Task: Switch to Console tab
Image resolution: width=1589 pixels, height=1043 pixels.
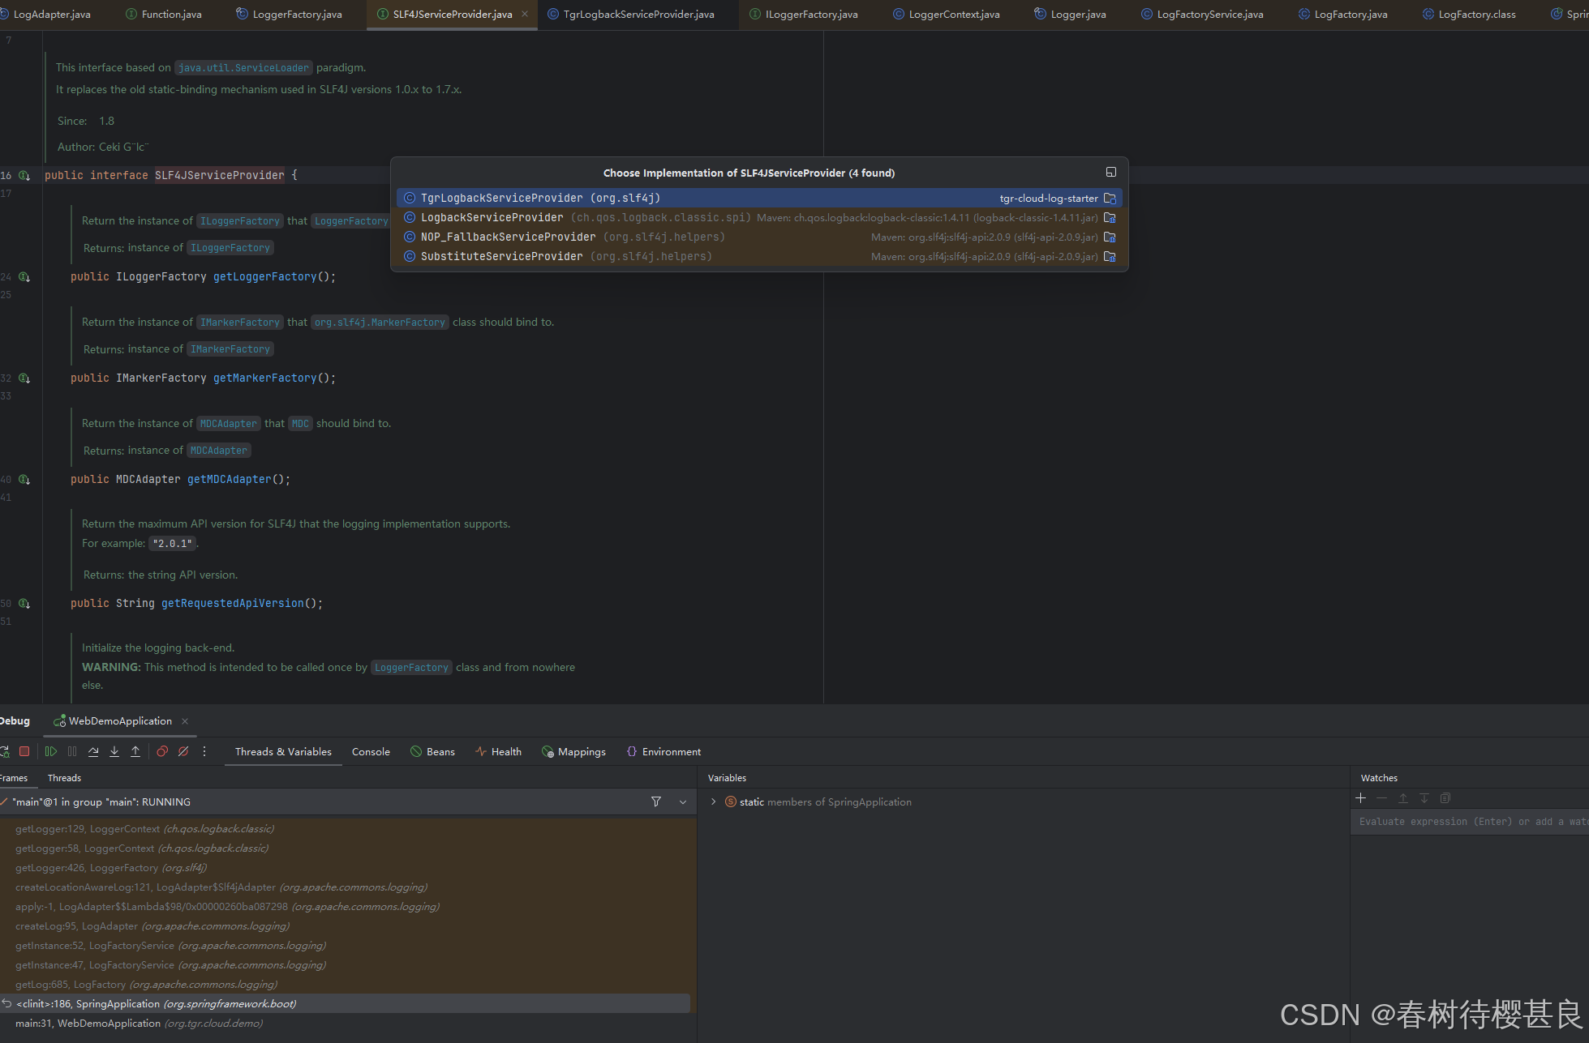Action: [371, 751]
